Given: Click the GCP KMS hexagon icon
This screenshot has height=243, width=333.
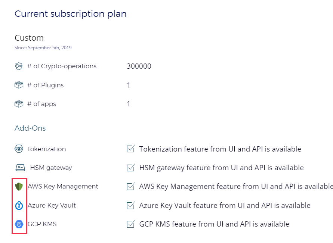Looking at the screenshot, I should [x=19, y=224].
